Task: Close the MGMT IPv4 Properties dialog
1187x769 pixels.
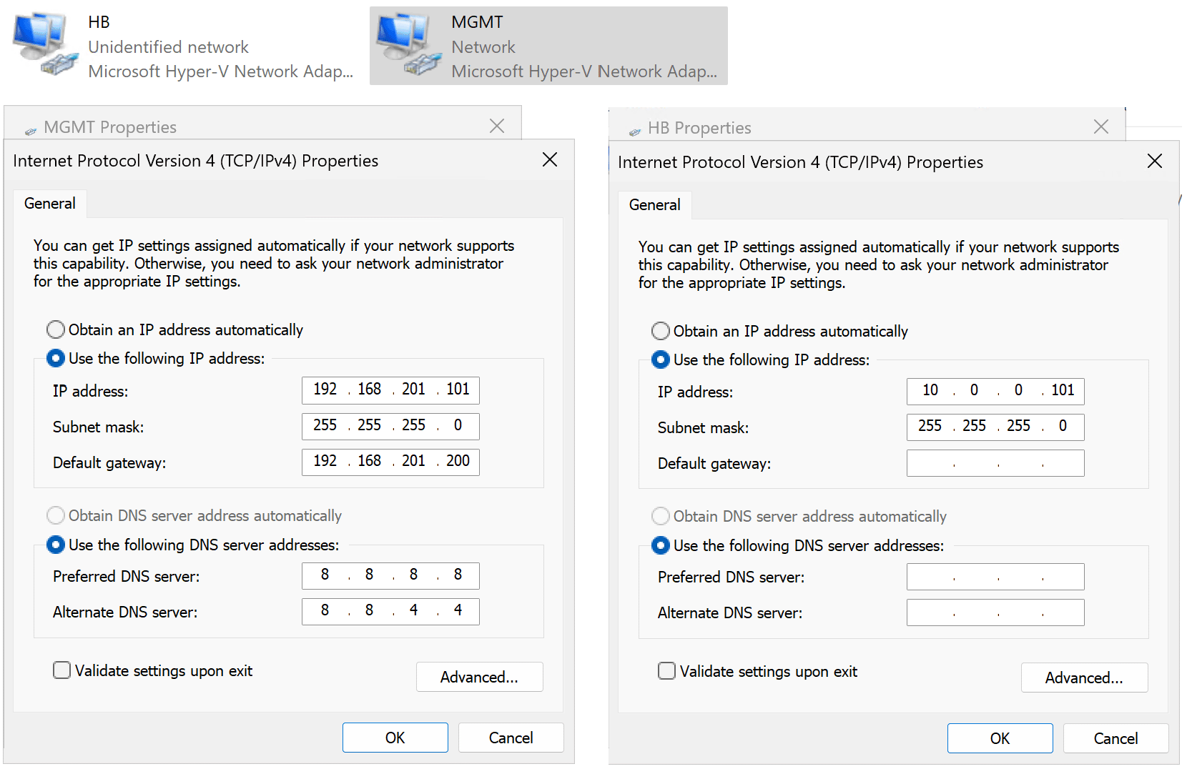Action: 549,159
